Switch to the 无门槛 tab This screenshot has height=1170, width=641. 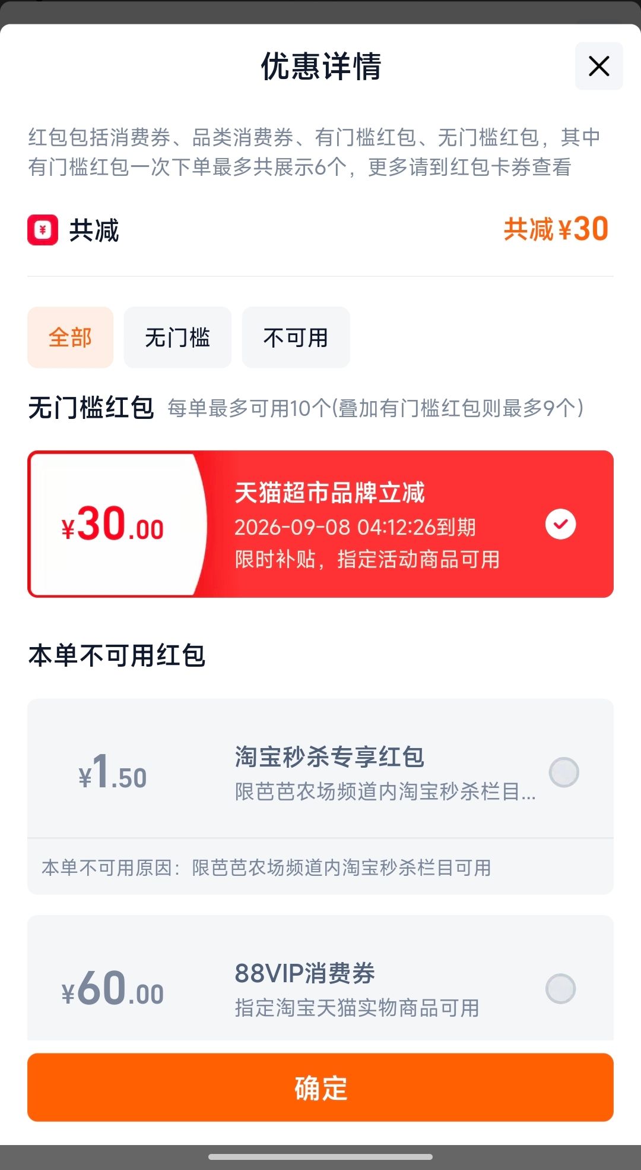177,338
